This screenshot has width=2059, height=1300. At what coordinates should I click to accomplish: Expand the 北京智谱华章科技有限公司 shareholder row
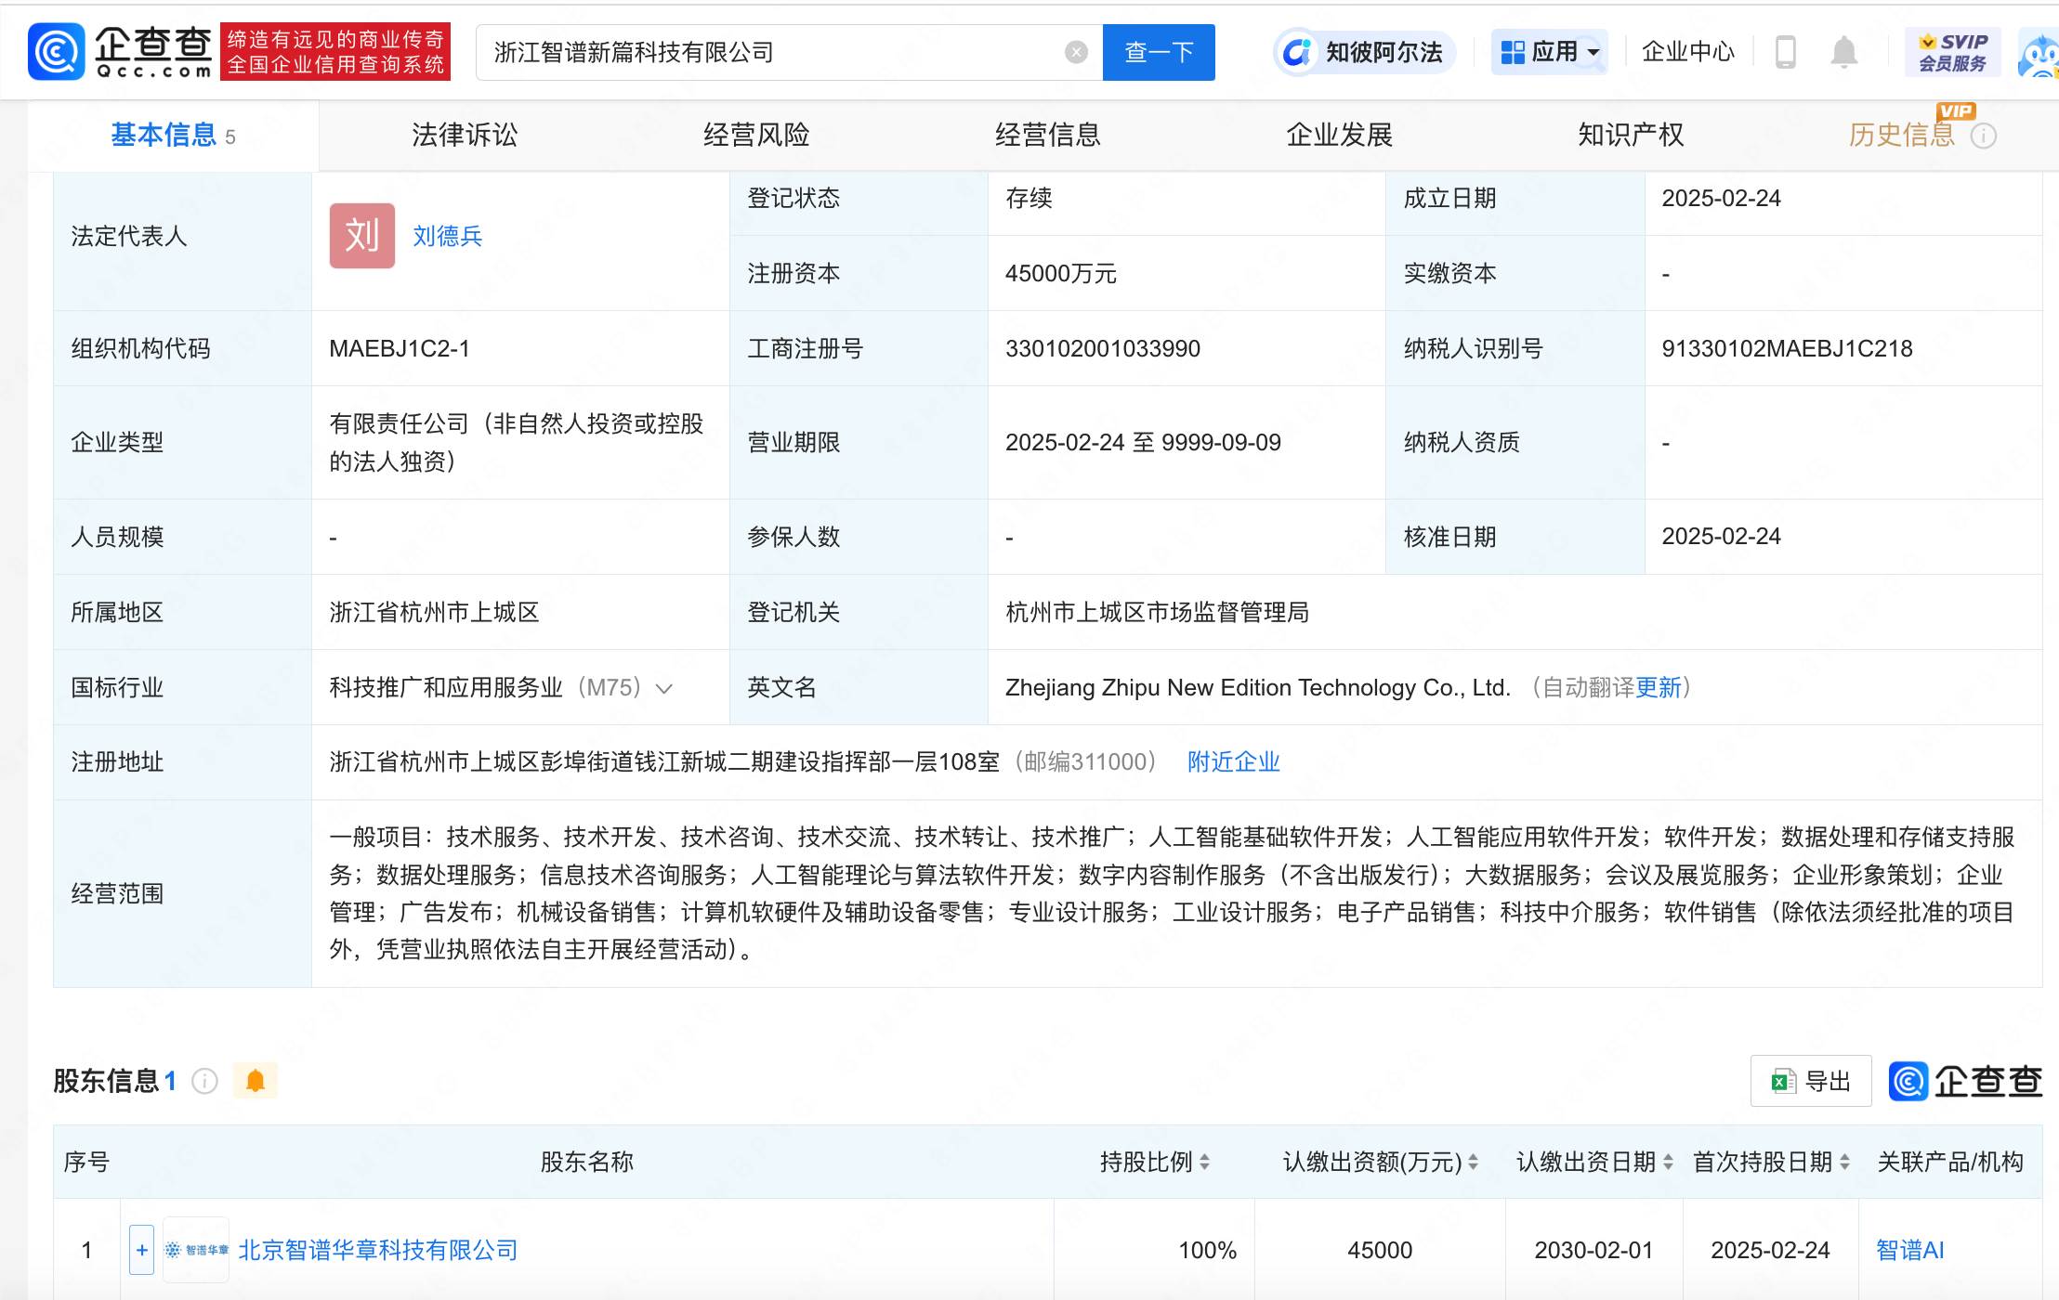point(140,1250)
